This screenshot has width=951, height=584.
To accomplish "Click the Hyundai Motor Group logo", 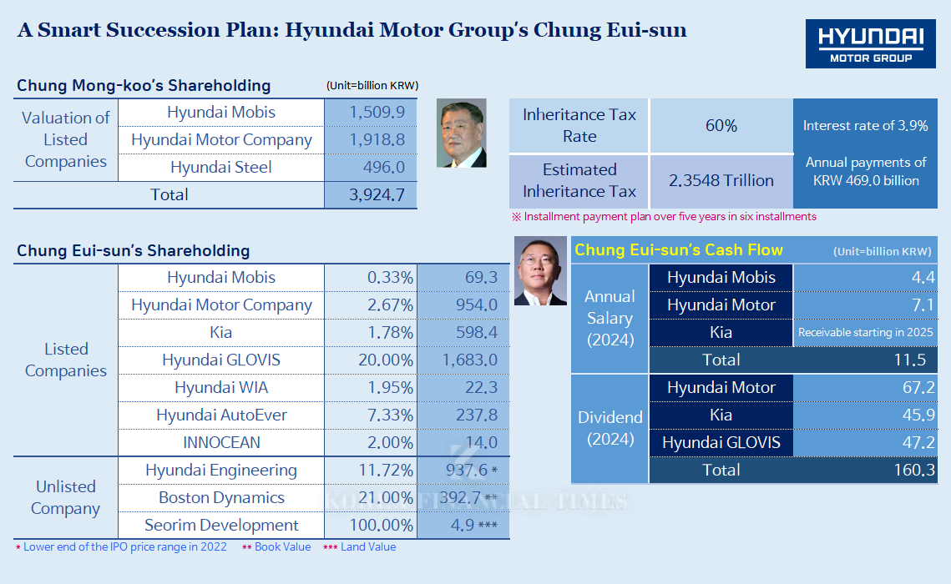I will 870,44.
